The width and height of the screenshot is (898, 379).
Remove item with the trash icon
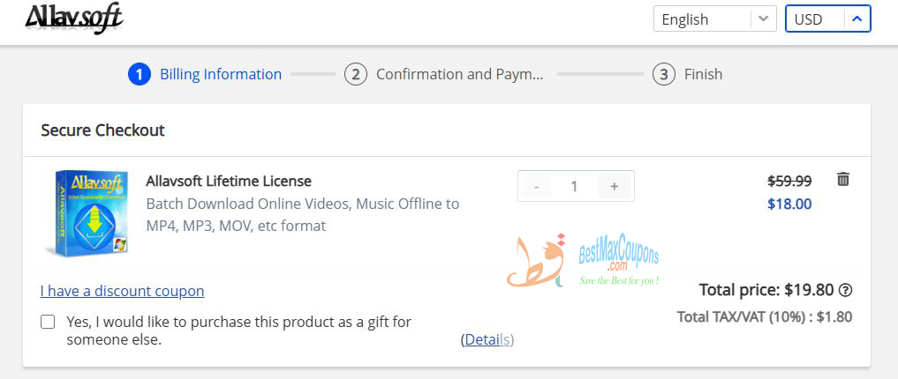[843, 179]
